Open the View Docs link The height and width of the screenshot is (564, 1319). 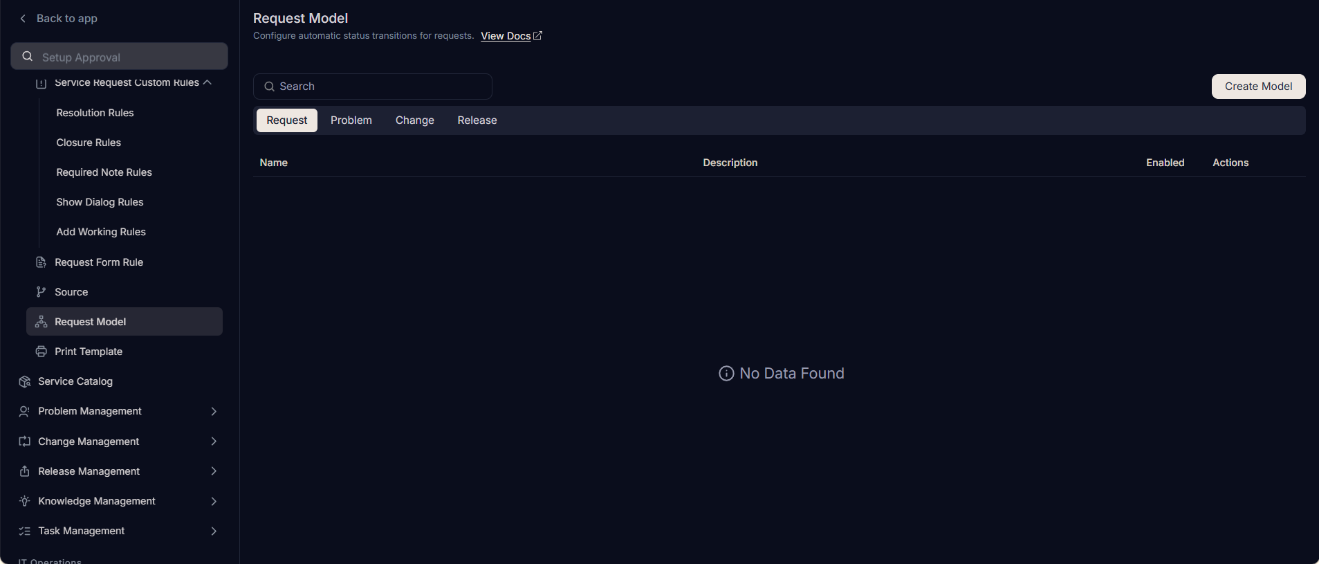pyautogui.click(x=506, y=36)
